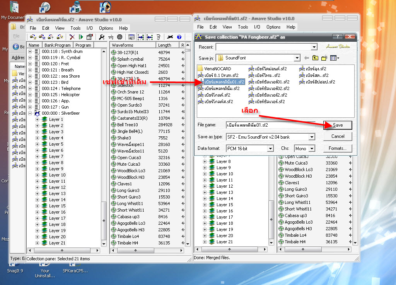Open Tools menu in left Awave window
The image size is (396, 285).
click(75, 28)
